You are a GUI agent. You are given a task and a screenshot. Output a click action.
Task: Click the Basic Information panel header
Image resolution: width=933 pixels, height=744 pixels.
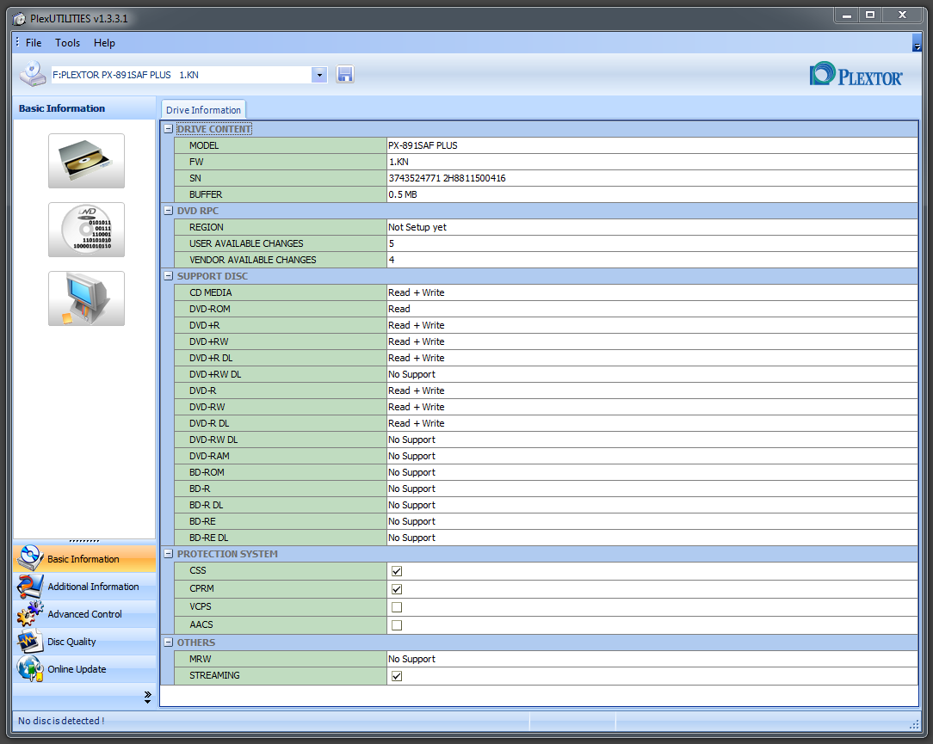pyautogui.click(x=84, y=108)
